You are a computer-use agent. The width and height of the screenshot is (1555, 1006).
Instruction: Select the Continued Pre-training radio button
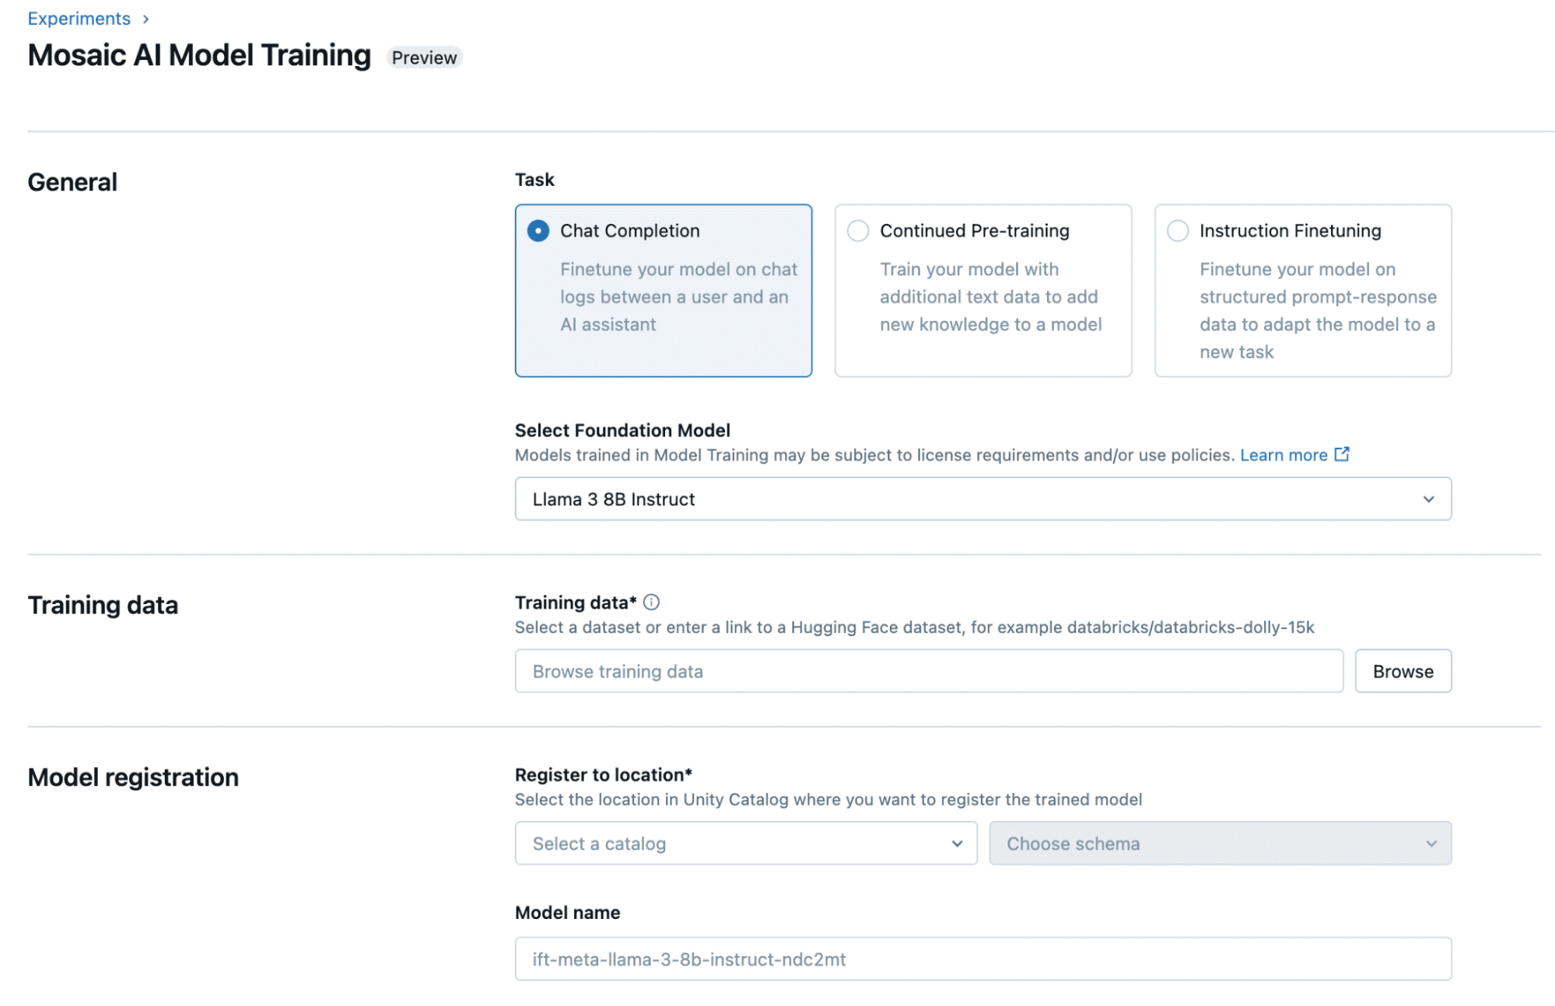click(x=858, y=230)
